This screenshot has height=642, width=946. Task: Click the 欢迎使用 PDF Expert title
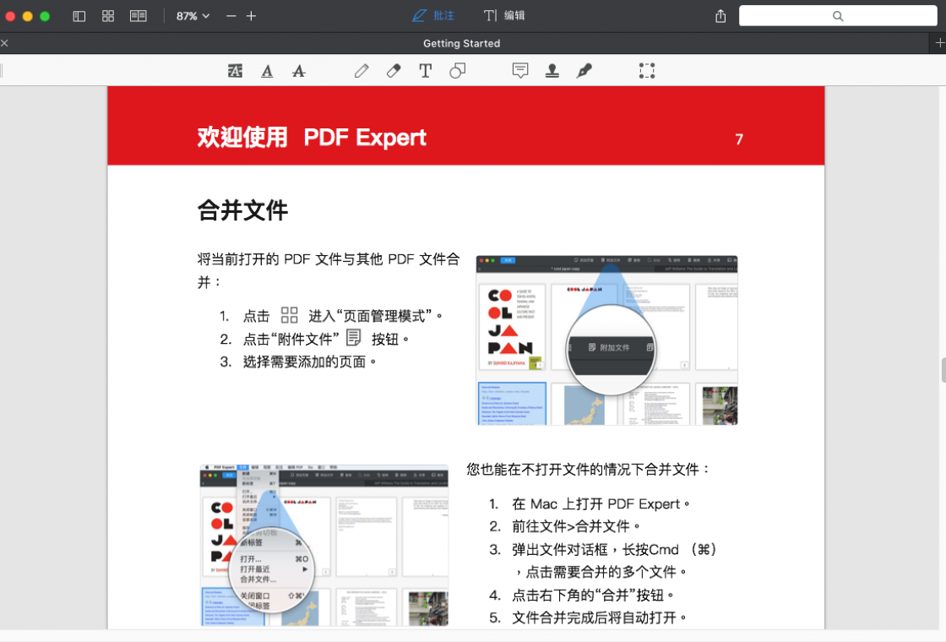pos(312,138)
